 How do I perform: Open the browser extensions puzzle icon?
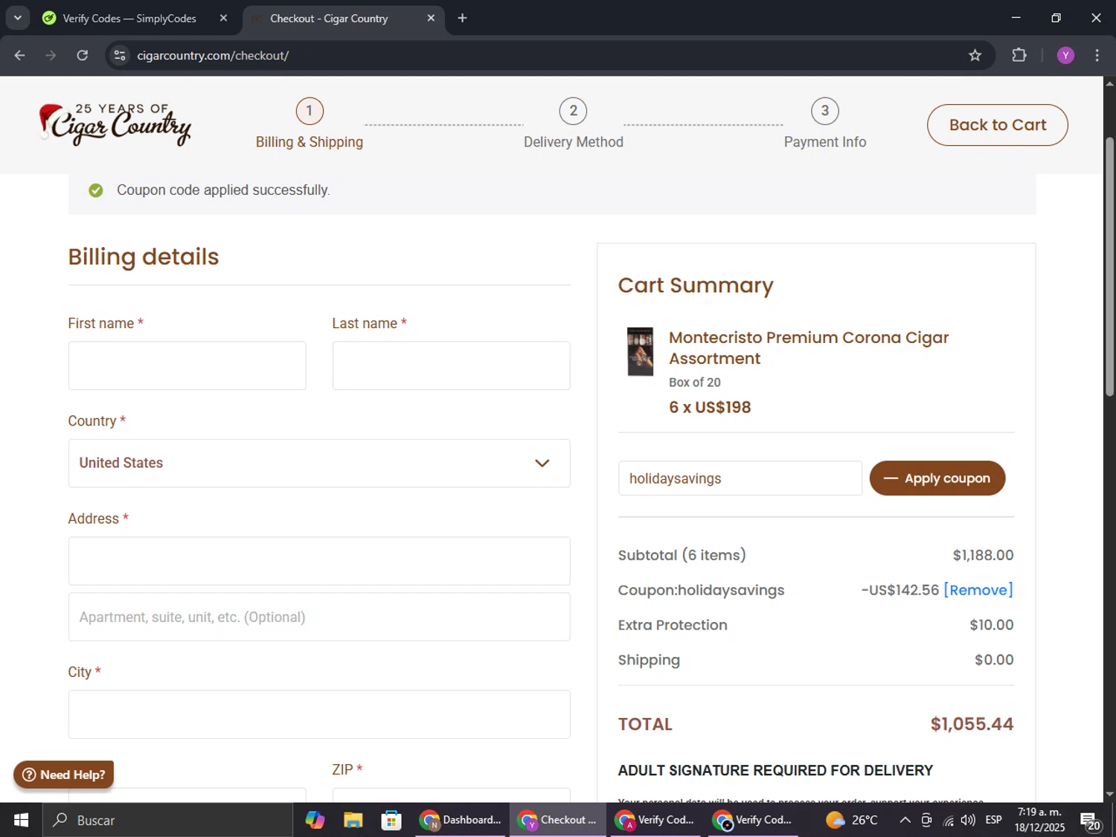pyautogui.click(x=1019, y=55)
